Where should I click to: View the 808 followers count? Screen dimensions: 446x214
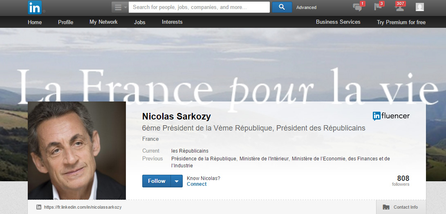(x=401, y=180)
